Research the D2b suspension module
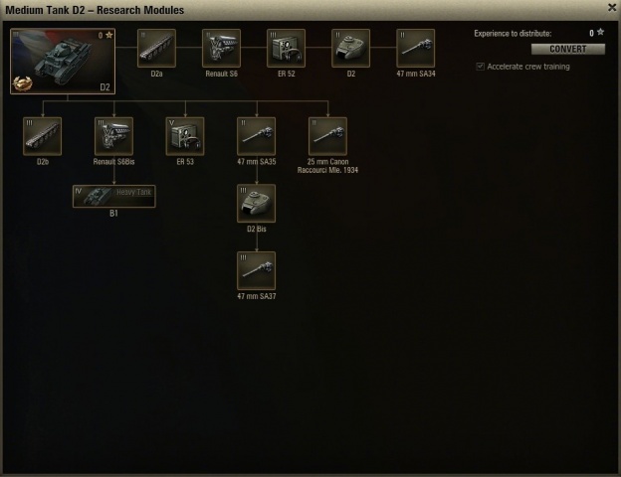The image size is (621, 477). tap(43, 136)
